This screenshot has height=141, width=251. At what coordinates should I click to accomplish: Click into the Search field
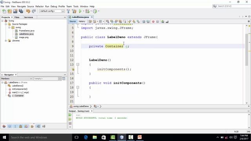(234, 6)
